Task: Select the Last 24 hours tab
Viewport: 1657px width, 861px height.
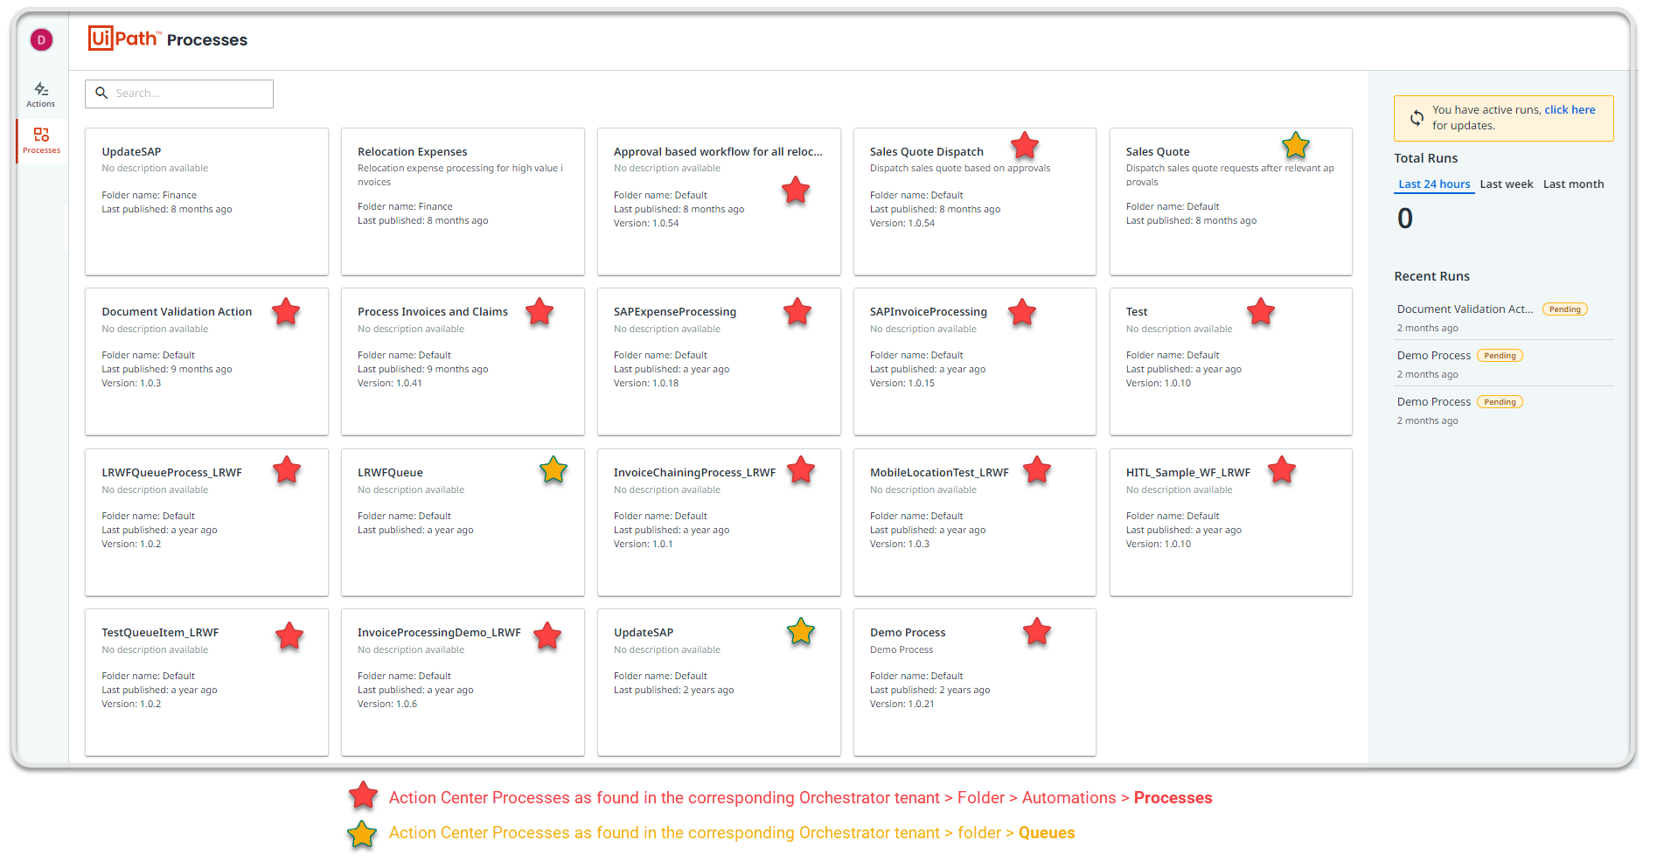Action: [1434, 184]
